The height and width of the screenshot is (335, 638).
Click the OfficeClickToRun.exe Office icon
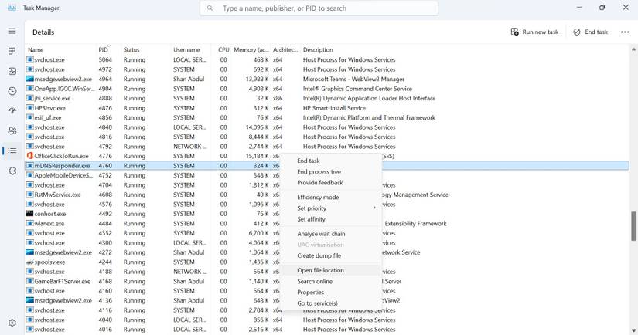pyautogui.click(x=29, y=156)
